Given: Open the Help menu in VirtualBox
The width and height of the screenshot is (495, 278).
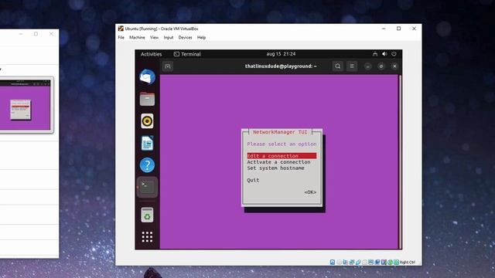Looking at the screenshot, I should 201,37.
